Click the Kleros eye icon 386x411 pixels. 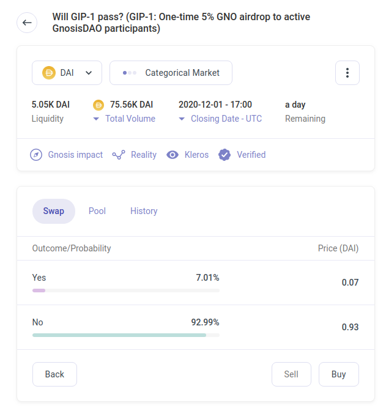tap(173, 155)
